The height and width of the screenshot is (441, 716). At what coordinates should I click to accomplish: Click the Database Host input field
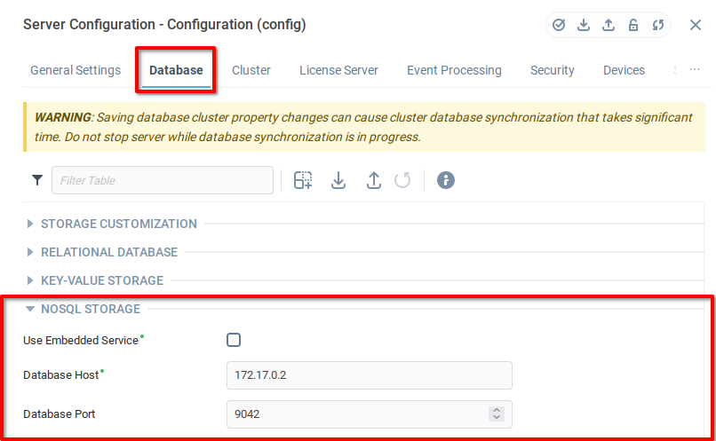pyautogui.click(x=369, y=375)
